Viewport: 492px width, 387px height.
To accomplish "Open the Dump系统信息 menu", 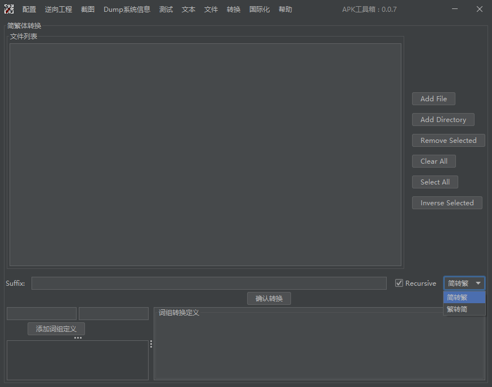I will 127,10.
